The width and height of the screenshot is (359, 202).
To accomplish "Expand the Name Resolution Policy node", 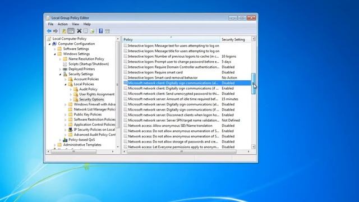I will (60, 59).
